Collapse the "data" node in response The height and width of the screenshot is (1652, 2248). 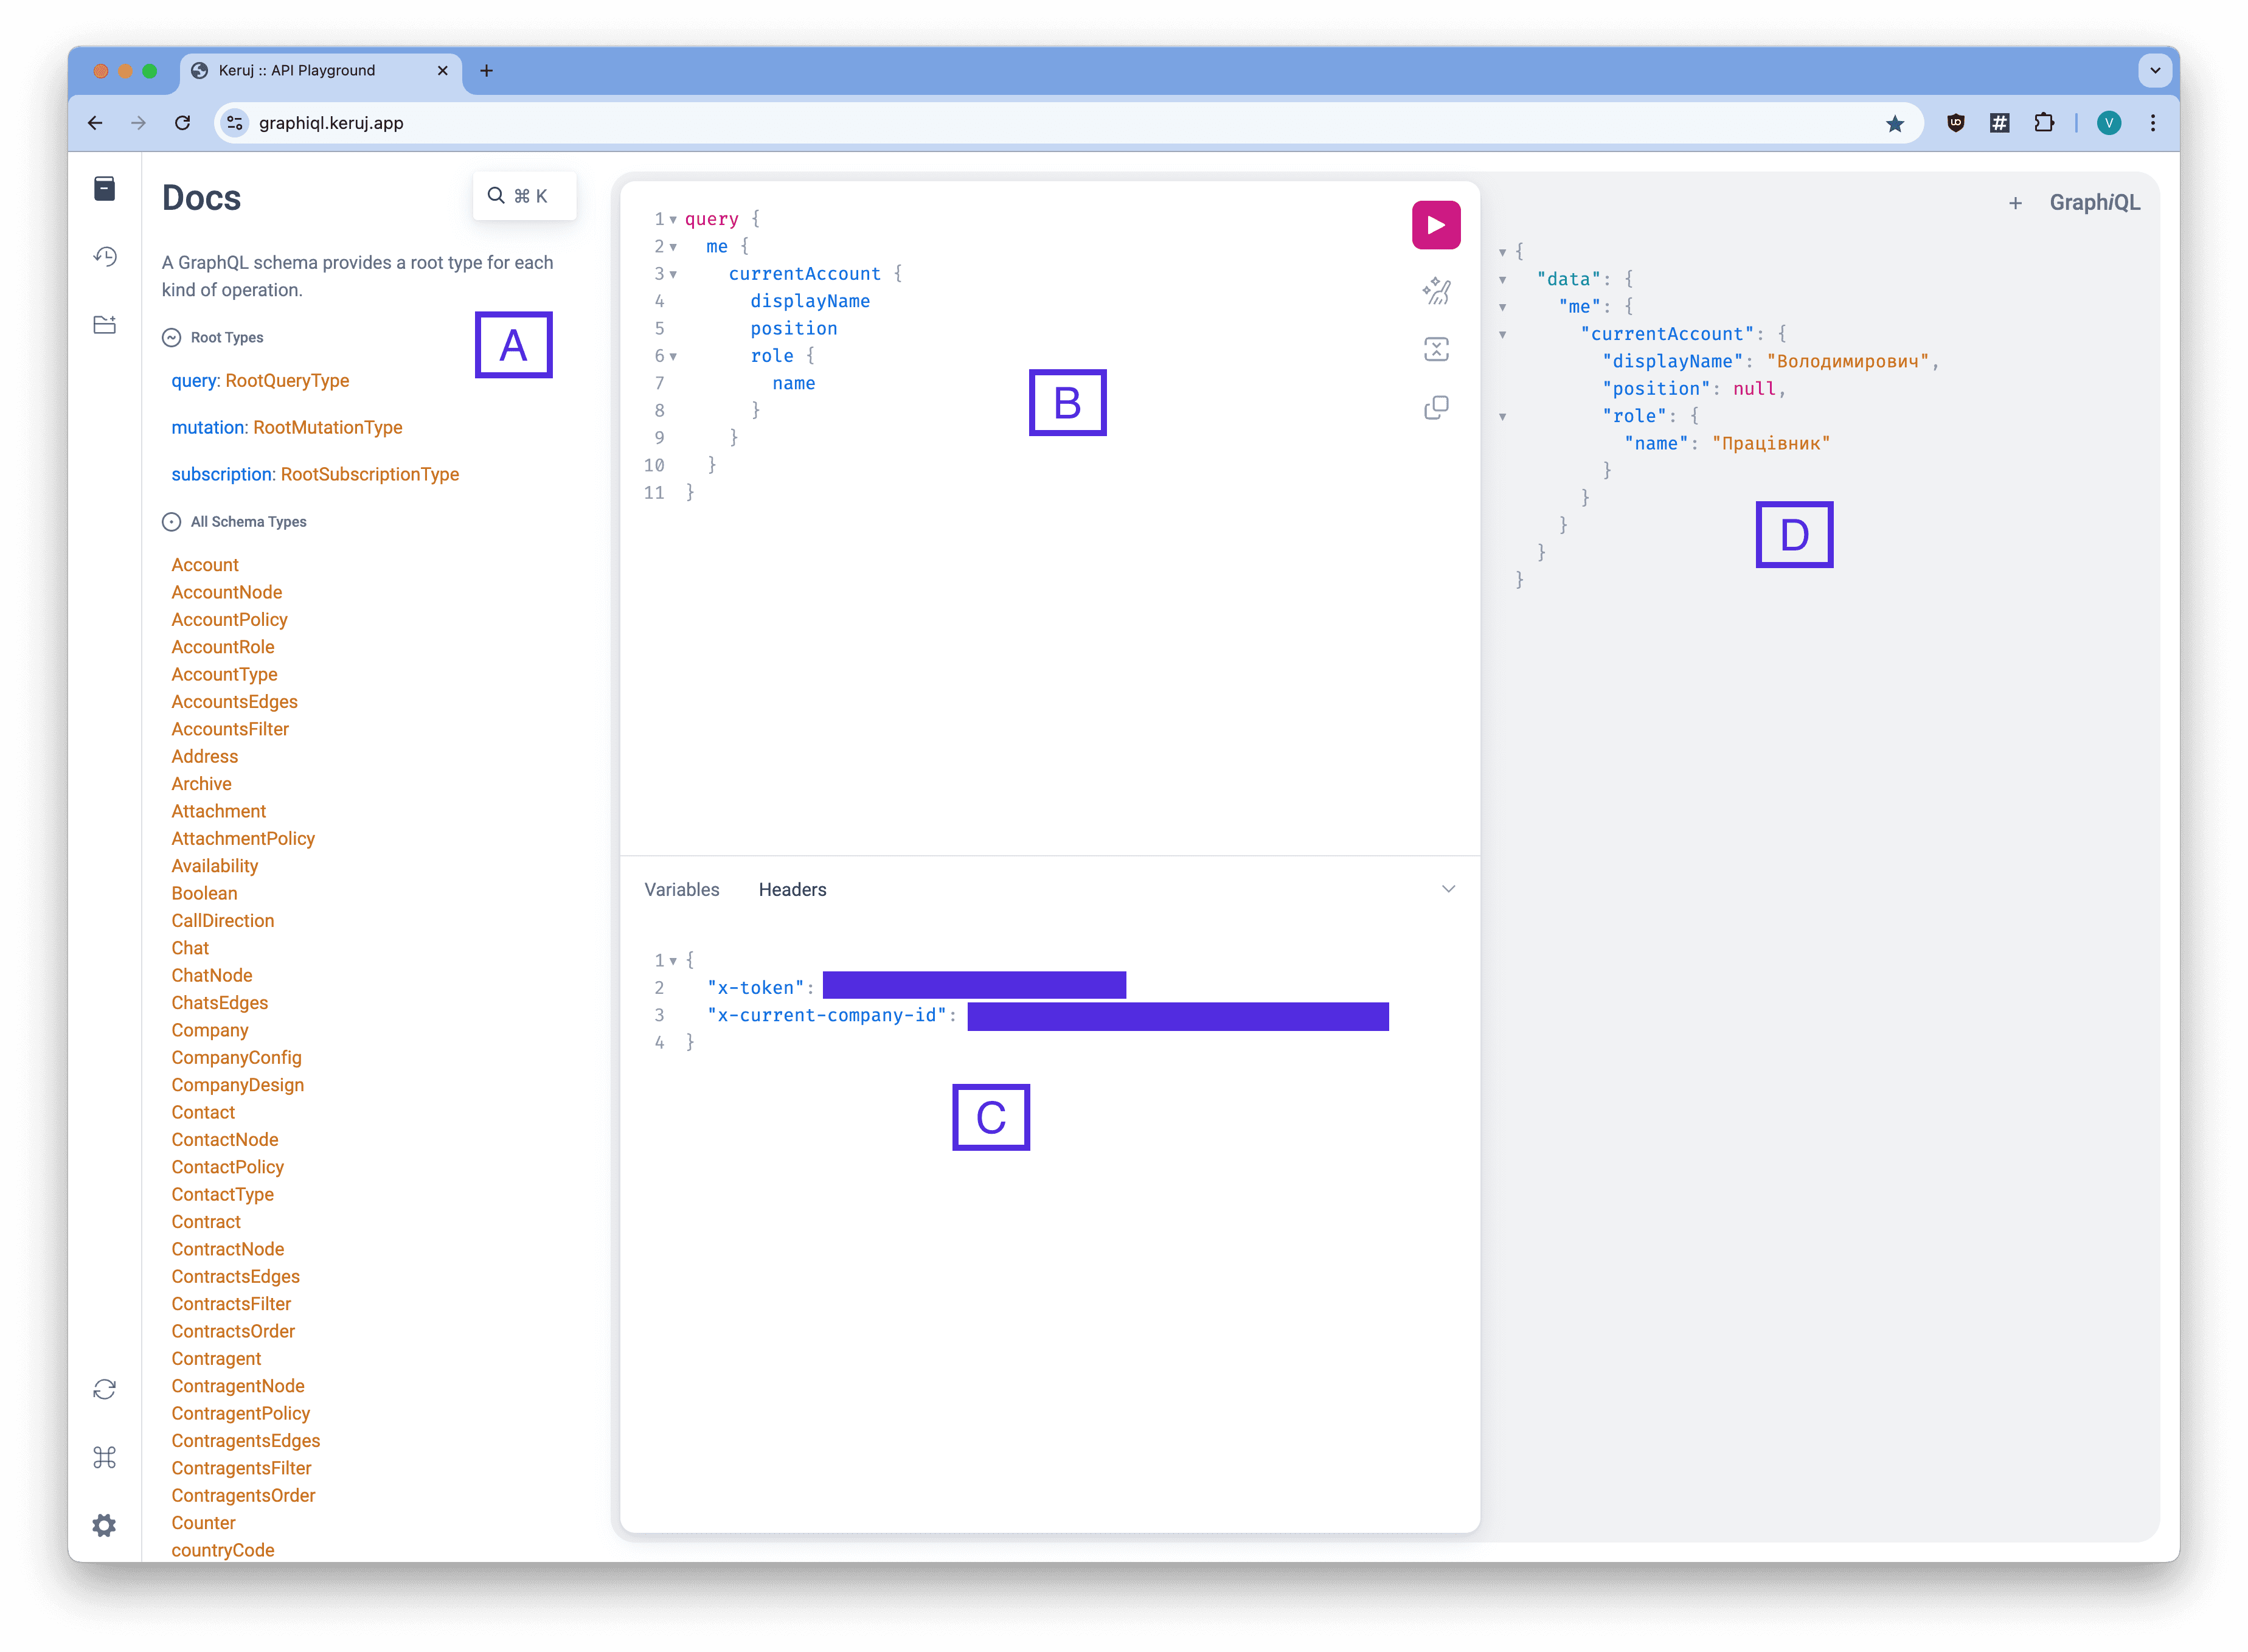click(x=1501, y=280)
